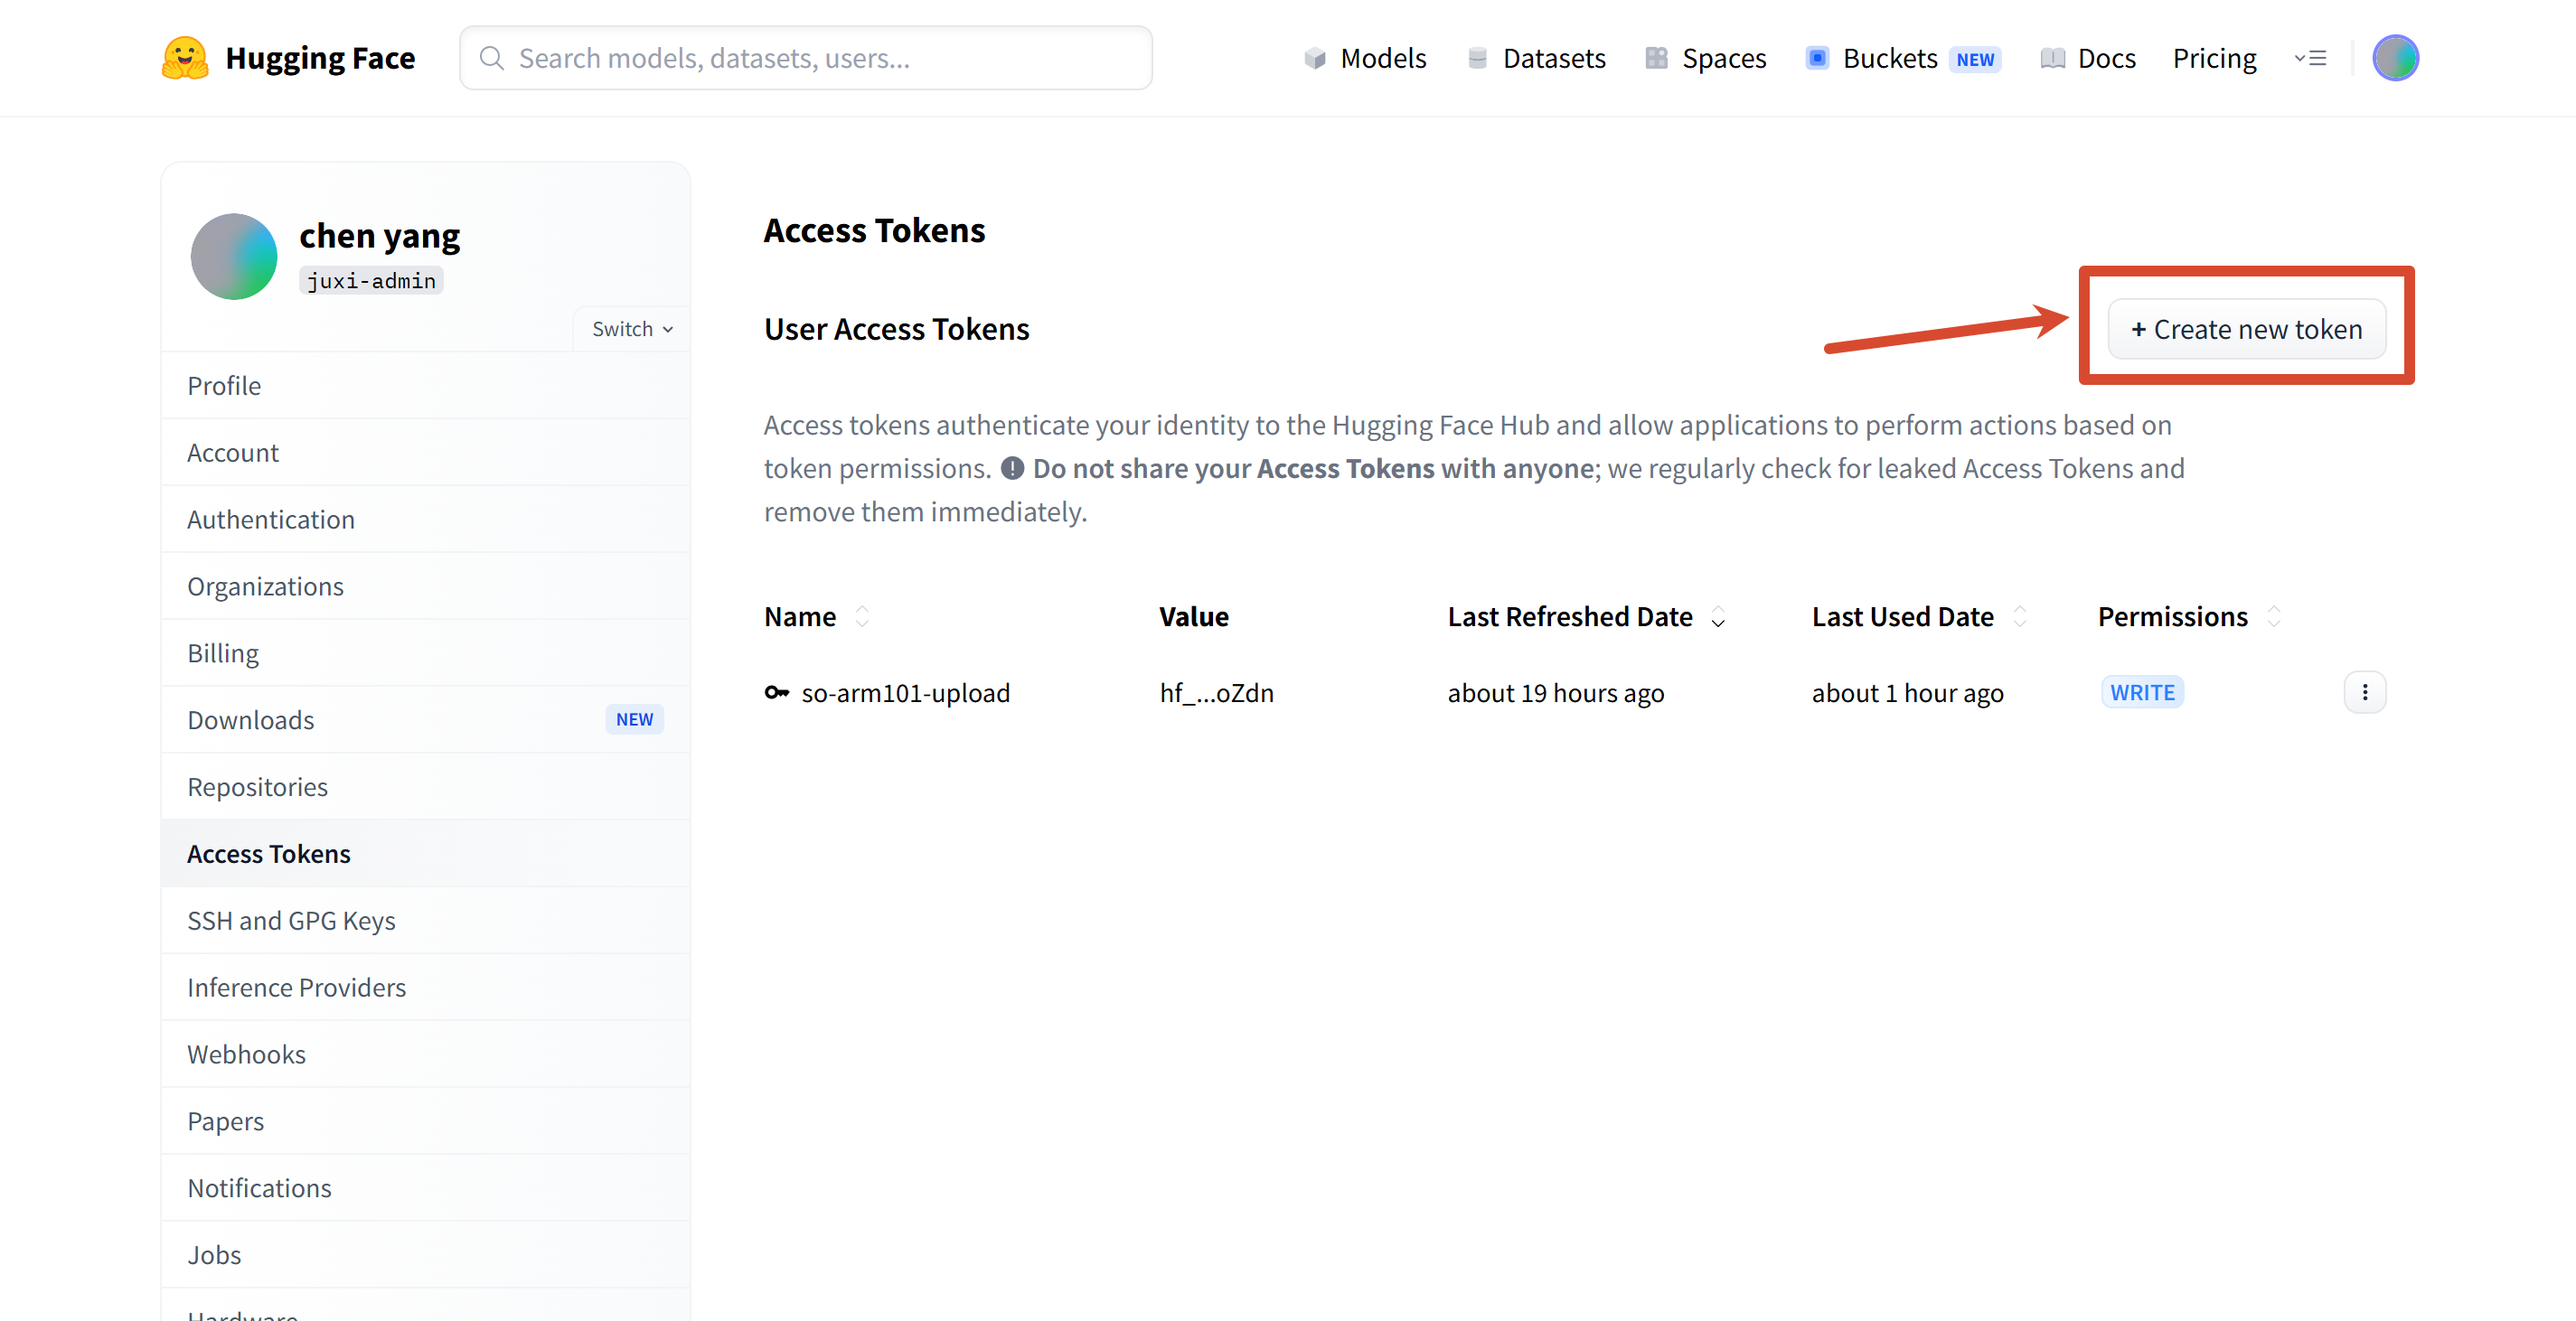Viewport: 2576px width, 1321px height.
Task: Focus the search models input field
Action: tap(805, 58)
